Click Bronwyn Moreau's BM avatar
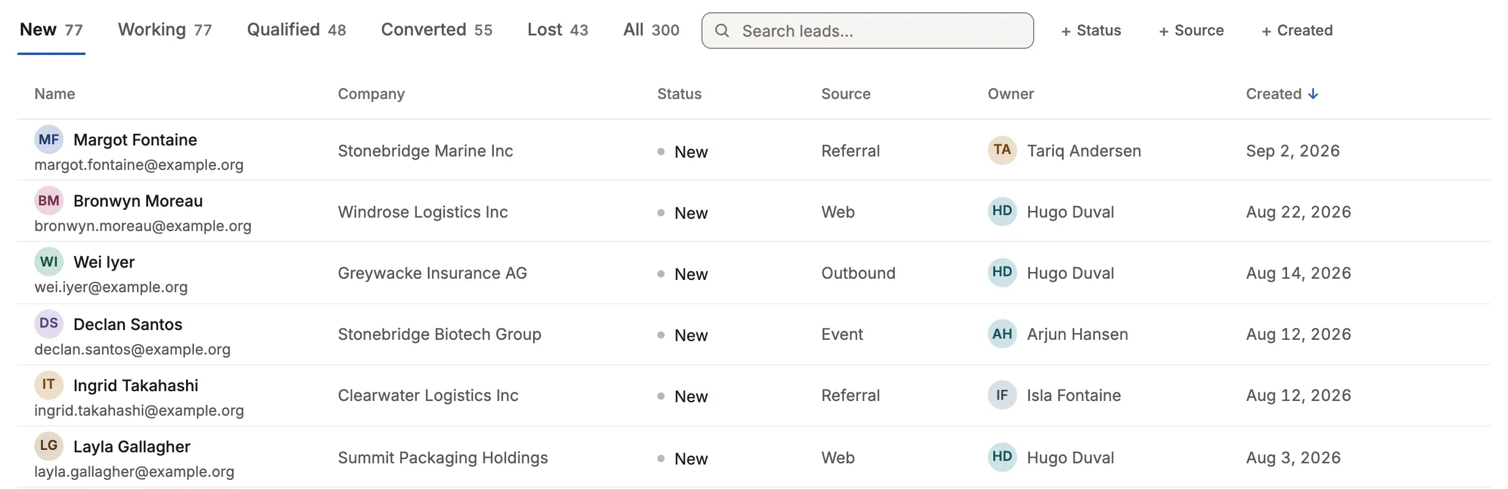This screenshot has height=489, width=1508. (49, 200)
